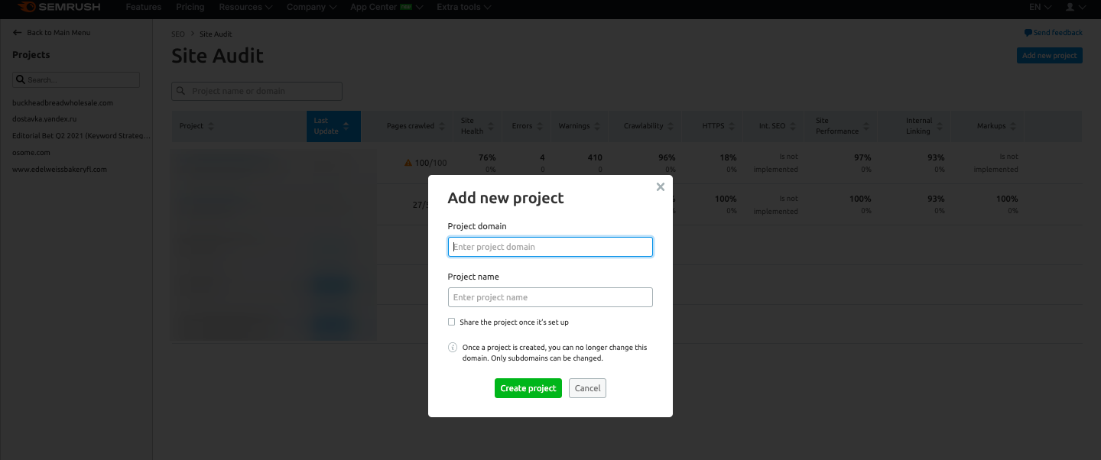Click the warning triangle by Pages crawled
Image resolution: width=1101 pixels, height=460 pixels.
pyautogui.click(x=408, y=163)
